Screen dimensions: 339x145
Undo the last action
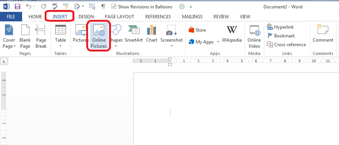click(29, 6)
